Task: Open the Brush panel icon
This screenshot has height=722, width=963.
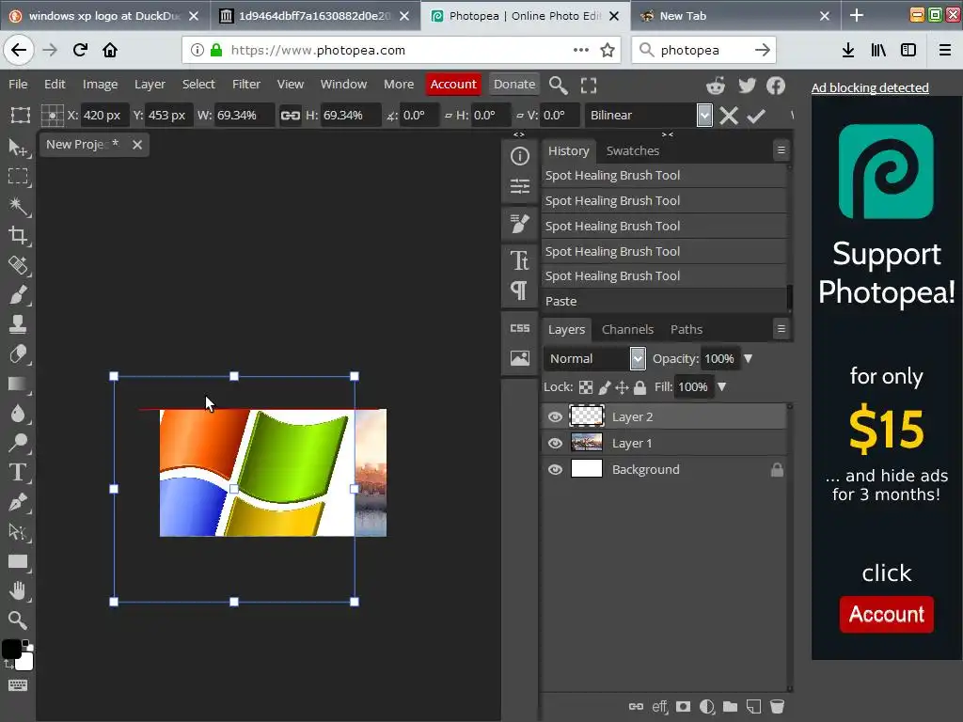Action: pyautogui.click(x=519, y=224)
